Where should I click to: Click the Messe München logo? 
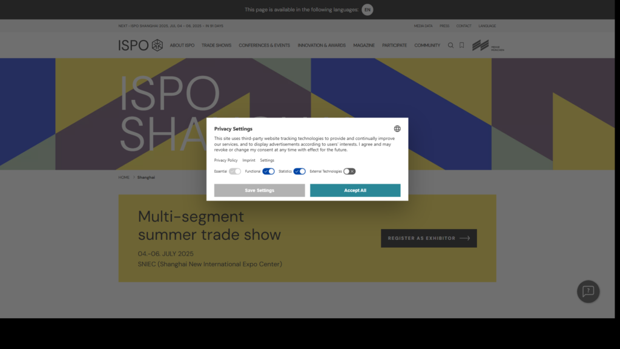488,45
